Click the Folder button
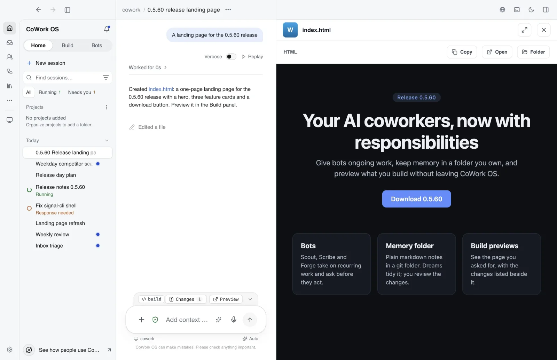 click(533, 52)
